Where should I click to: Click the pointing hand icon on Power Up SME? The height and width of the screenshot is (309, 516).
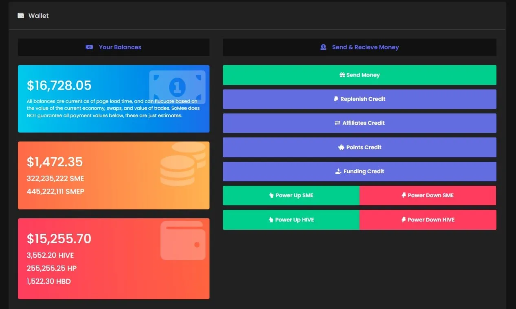pos(271,195)
